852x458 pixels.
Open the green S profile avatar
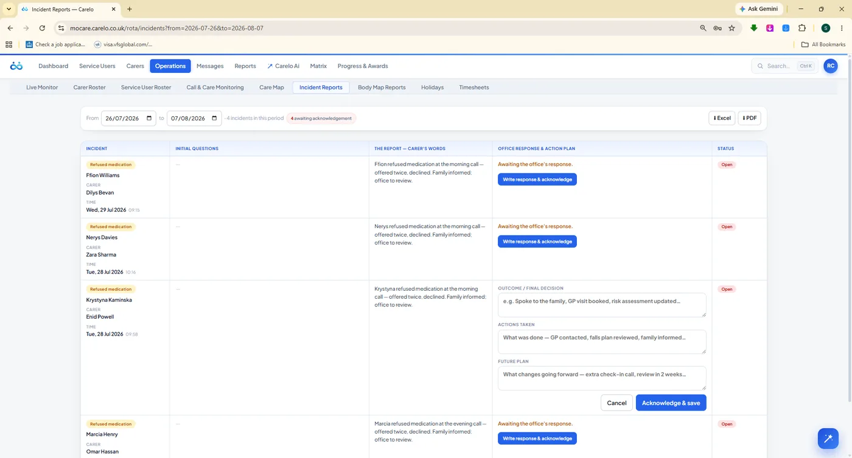pos(826,28)
